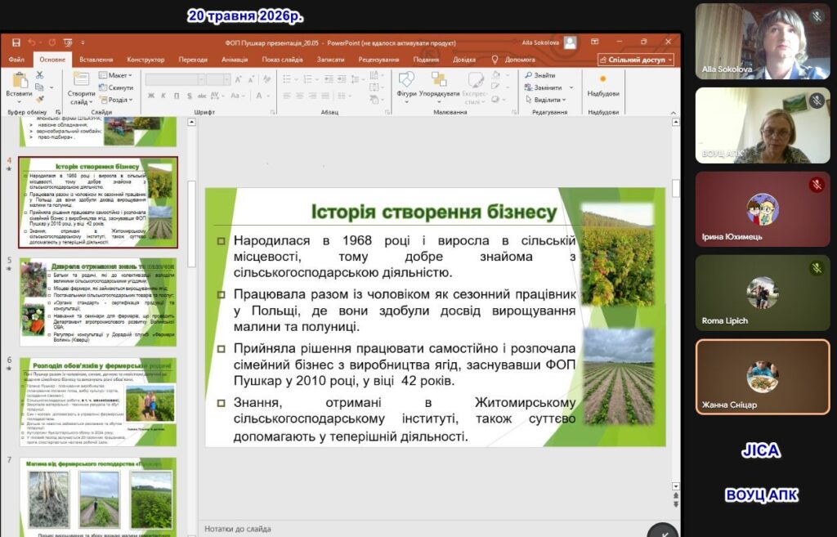The width and height of the screenshot is (837, 537).
Task: Open the Quick Access toolbar customization arrow
Action: point(83,43)
